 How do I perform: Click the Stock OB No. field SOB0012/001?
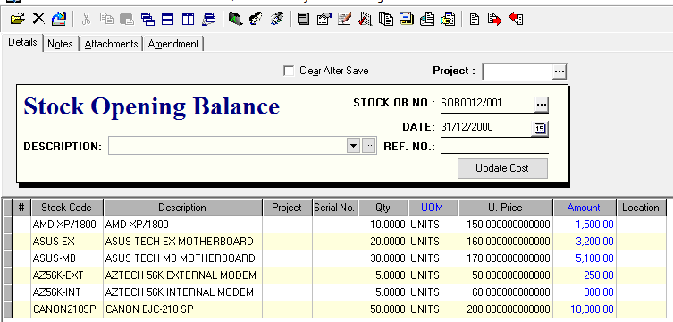[487, 103]
